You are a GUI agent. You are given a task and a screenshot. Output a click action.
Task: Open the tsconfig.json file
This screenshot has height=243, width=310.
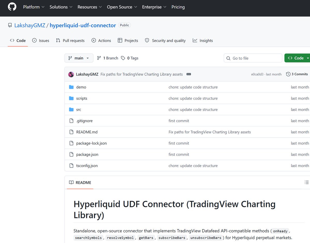[87, 166]
